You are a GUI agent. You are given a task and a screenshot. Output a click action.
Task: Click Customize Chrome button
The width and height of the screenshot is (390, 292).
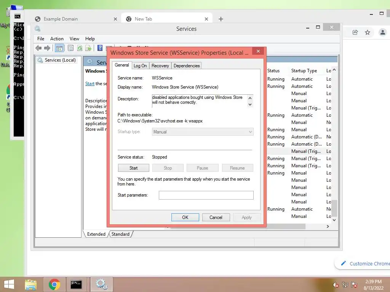click(x=363, y=263)
